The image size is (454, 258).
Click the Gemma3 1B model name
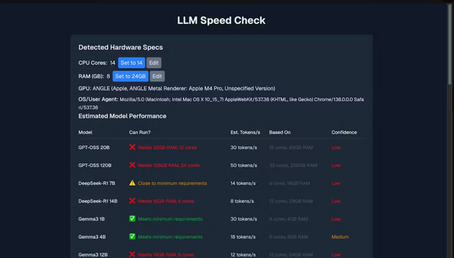(x=92, y=219)
